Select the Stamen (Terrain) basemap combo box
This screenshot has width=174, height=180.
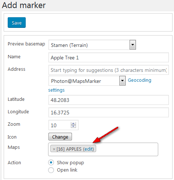[x=92, y=45]
